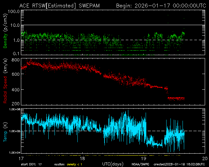Click the red Radial Speed axis label
The height and width of the screenshot is (167, 209).
tap(5, 82)
